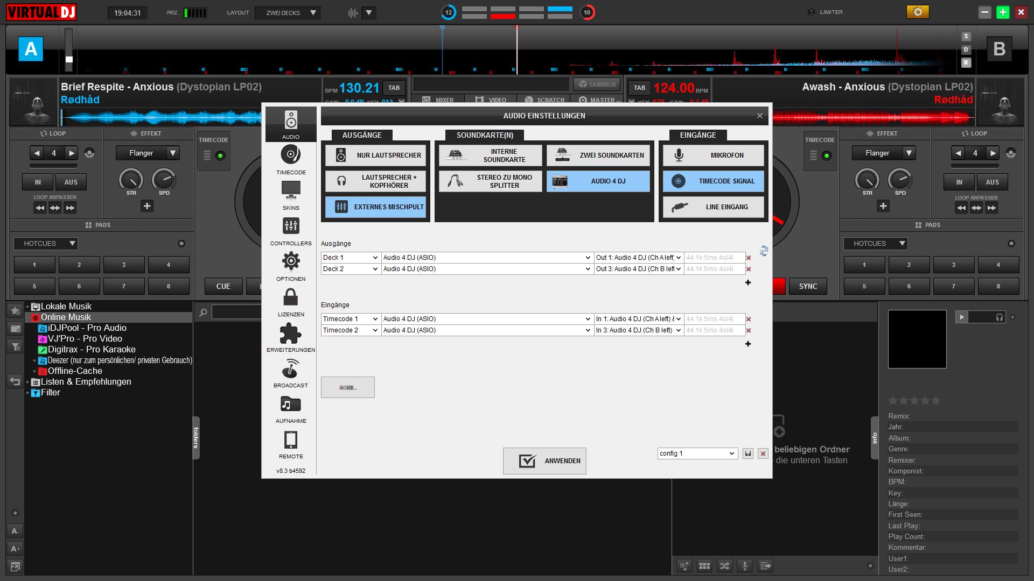Adjust the deck A Flanger STR knob

131,180
